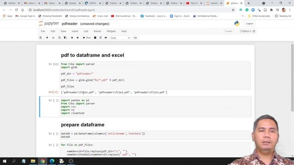Open the View menu
Screen dimensions: 294x165
pos(63,31)
